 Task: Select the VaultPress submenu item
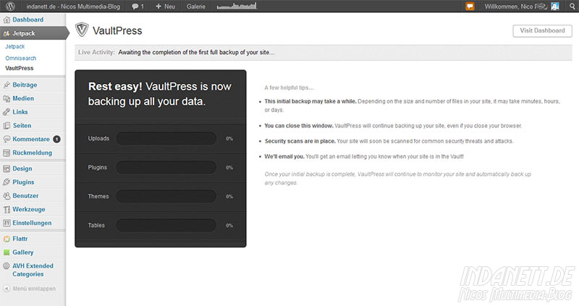click(x=20, y=68)
